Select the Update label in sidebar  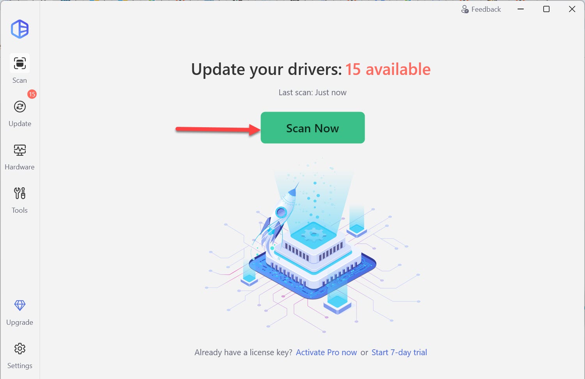click(x=20, y=124)
